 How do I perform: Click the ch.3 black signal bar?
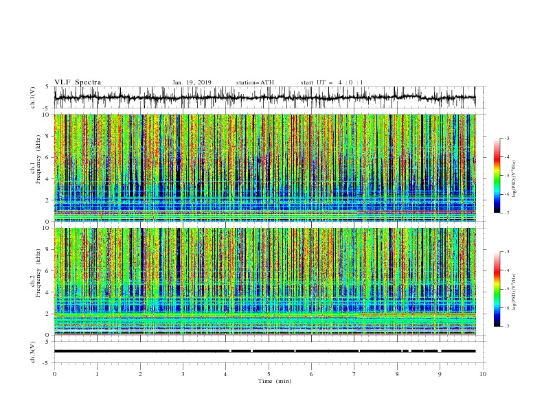pos(264,351)
